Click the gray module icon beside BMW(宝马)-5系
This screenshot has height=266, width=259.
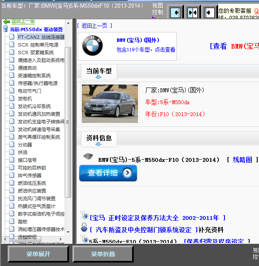coord(88,156)
